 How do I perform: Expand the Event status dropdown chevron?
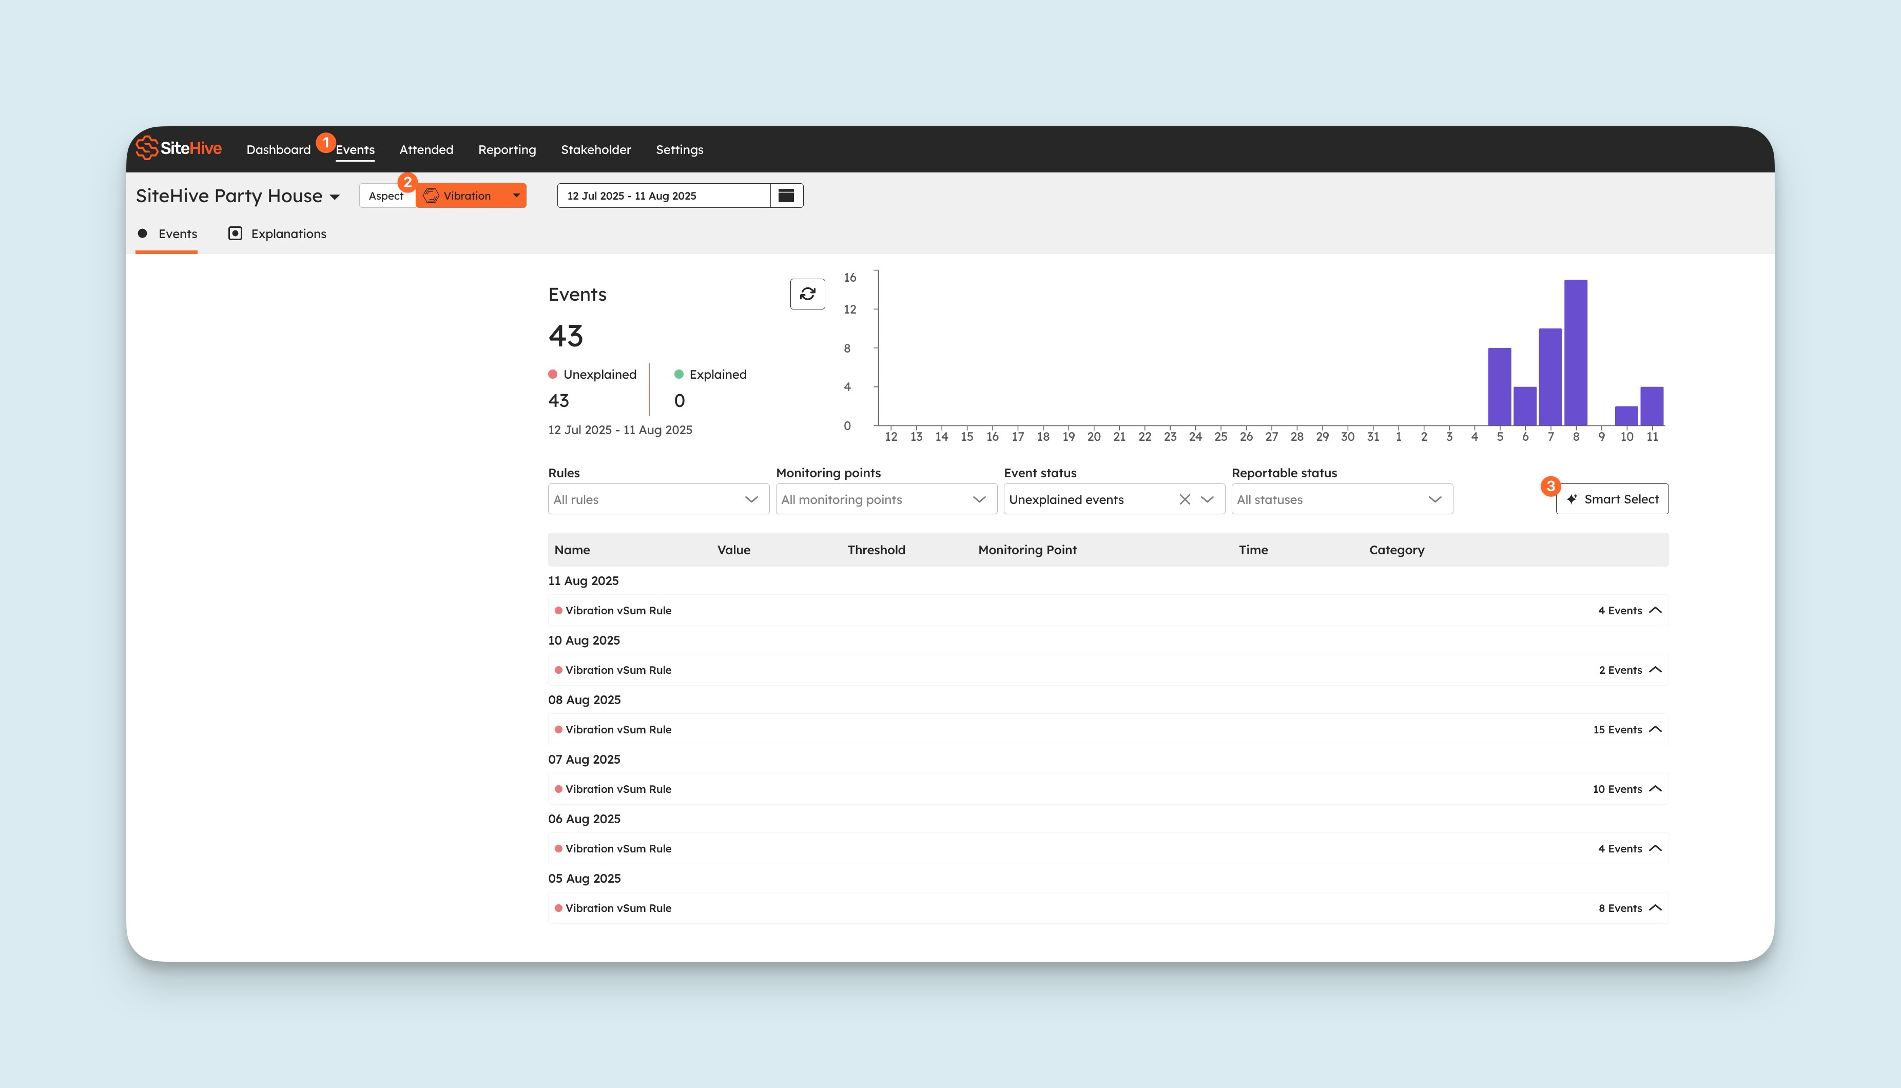pyautogui.click(x=1207, y=499)
